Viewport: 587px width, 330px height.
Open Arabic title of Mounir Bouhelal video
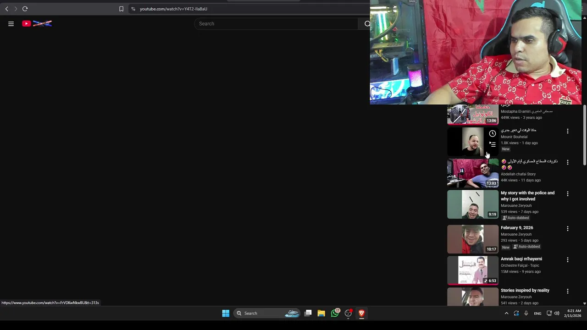pos(519,130)
